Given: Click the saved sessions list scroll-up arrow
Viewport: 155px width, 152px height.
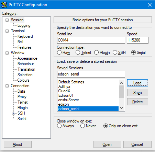Looking at the screenshot, I should tap(122, 83).
